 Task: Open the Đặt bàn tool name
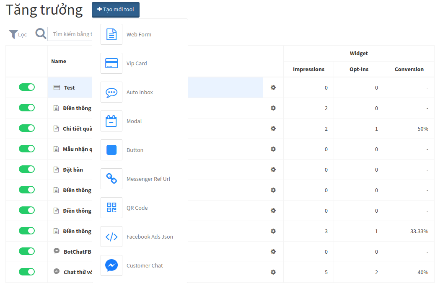(72, 170)
